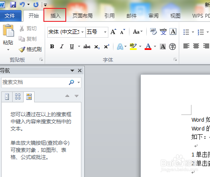This screenshot has height=177, width=210.
Task: Toggle Underline formatting
Action: pyautogui.click(x=72, y=47)
